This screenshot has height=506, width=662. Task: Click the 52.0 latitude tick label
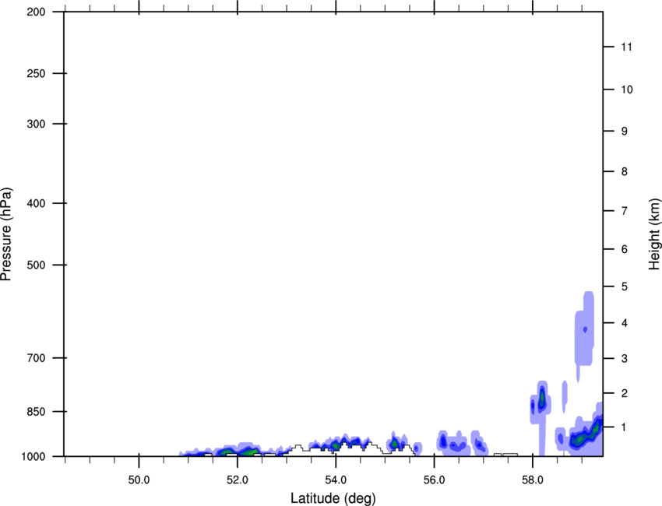click(238, 480)
